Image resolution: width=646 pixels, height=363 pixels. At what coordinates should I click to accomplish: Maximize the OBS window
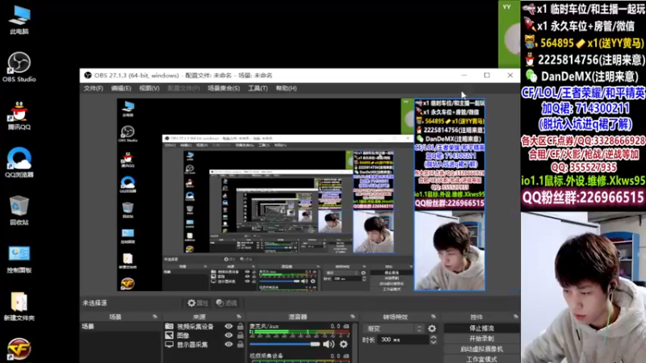[x=487, y=75]
